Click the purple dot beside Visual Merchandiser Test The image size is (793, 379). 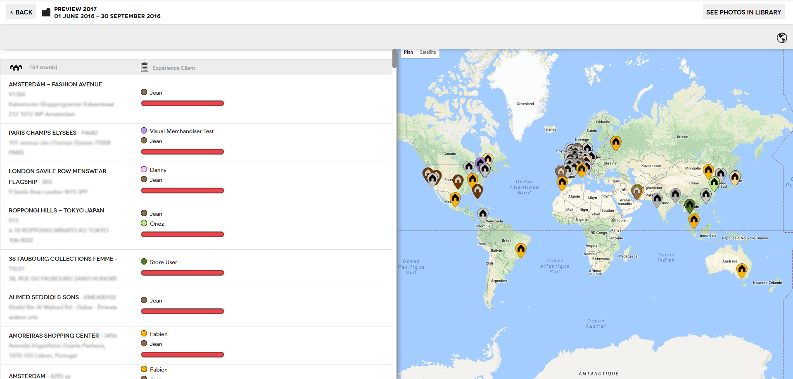point(144,131)
